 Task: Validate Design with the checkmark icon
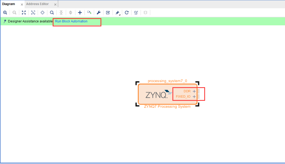(x=108, y=13)
